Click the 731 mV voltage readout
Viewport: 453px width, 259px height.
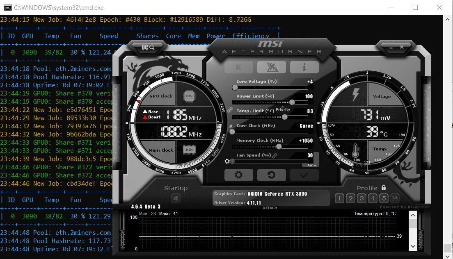tap(375, 115)
